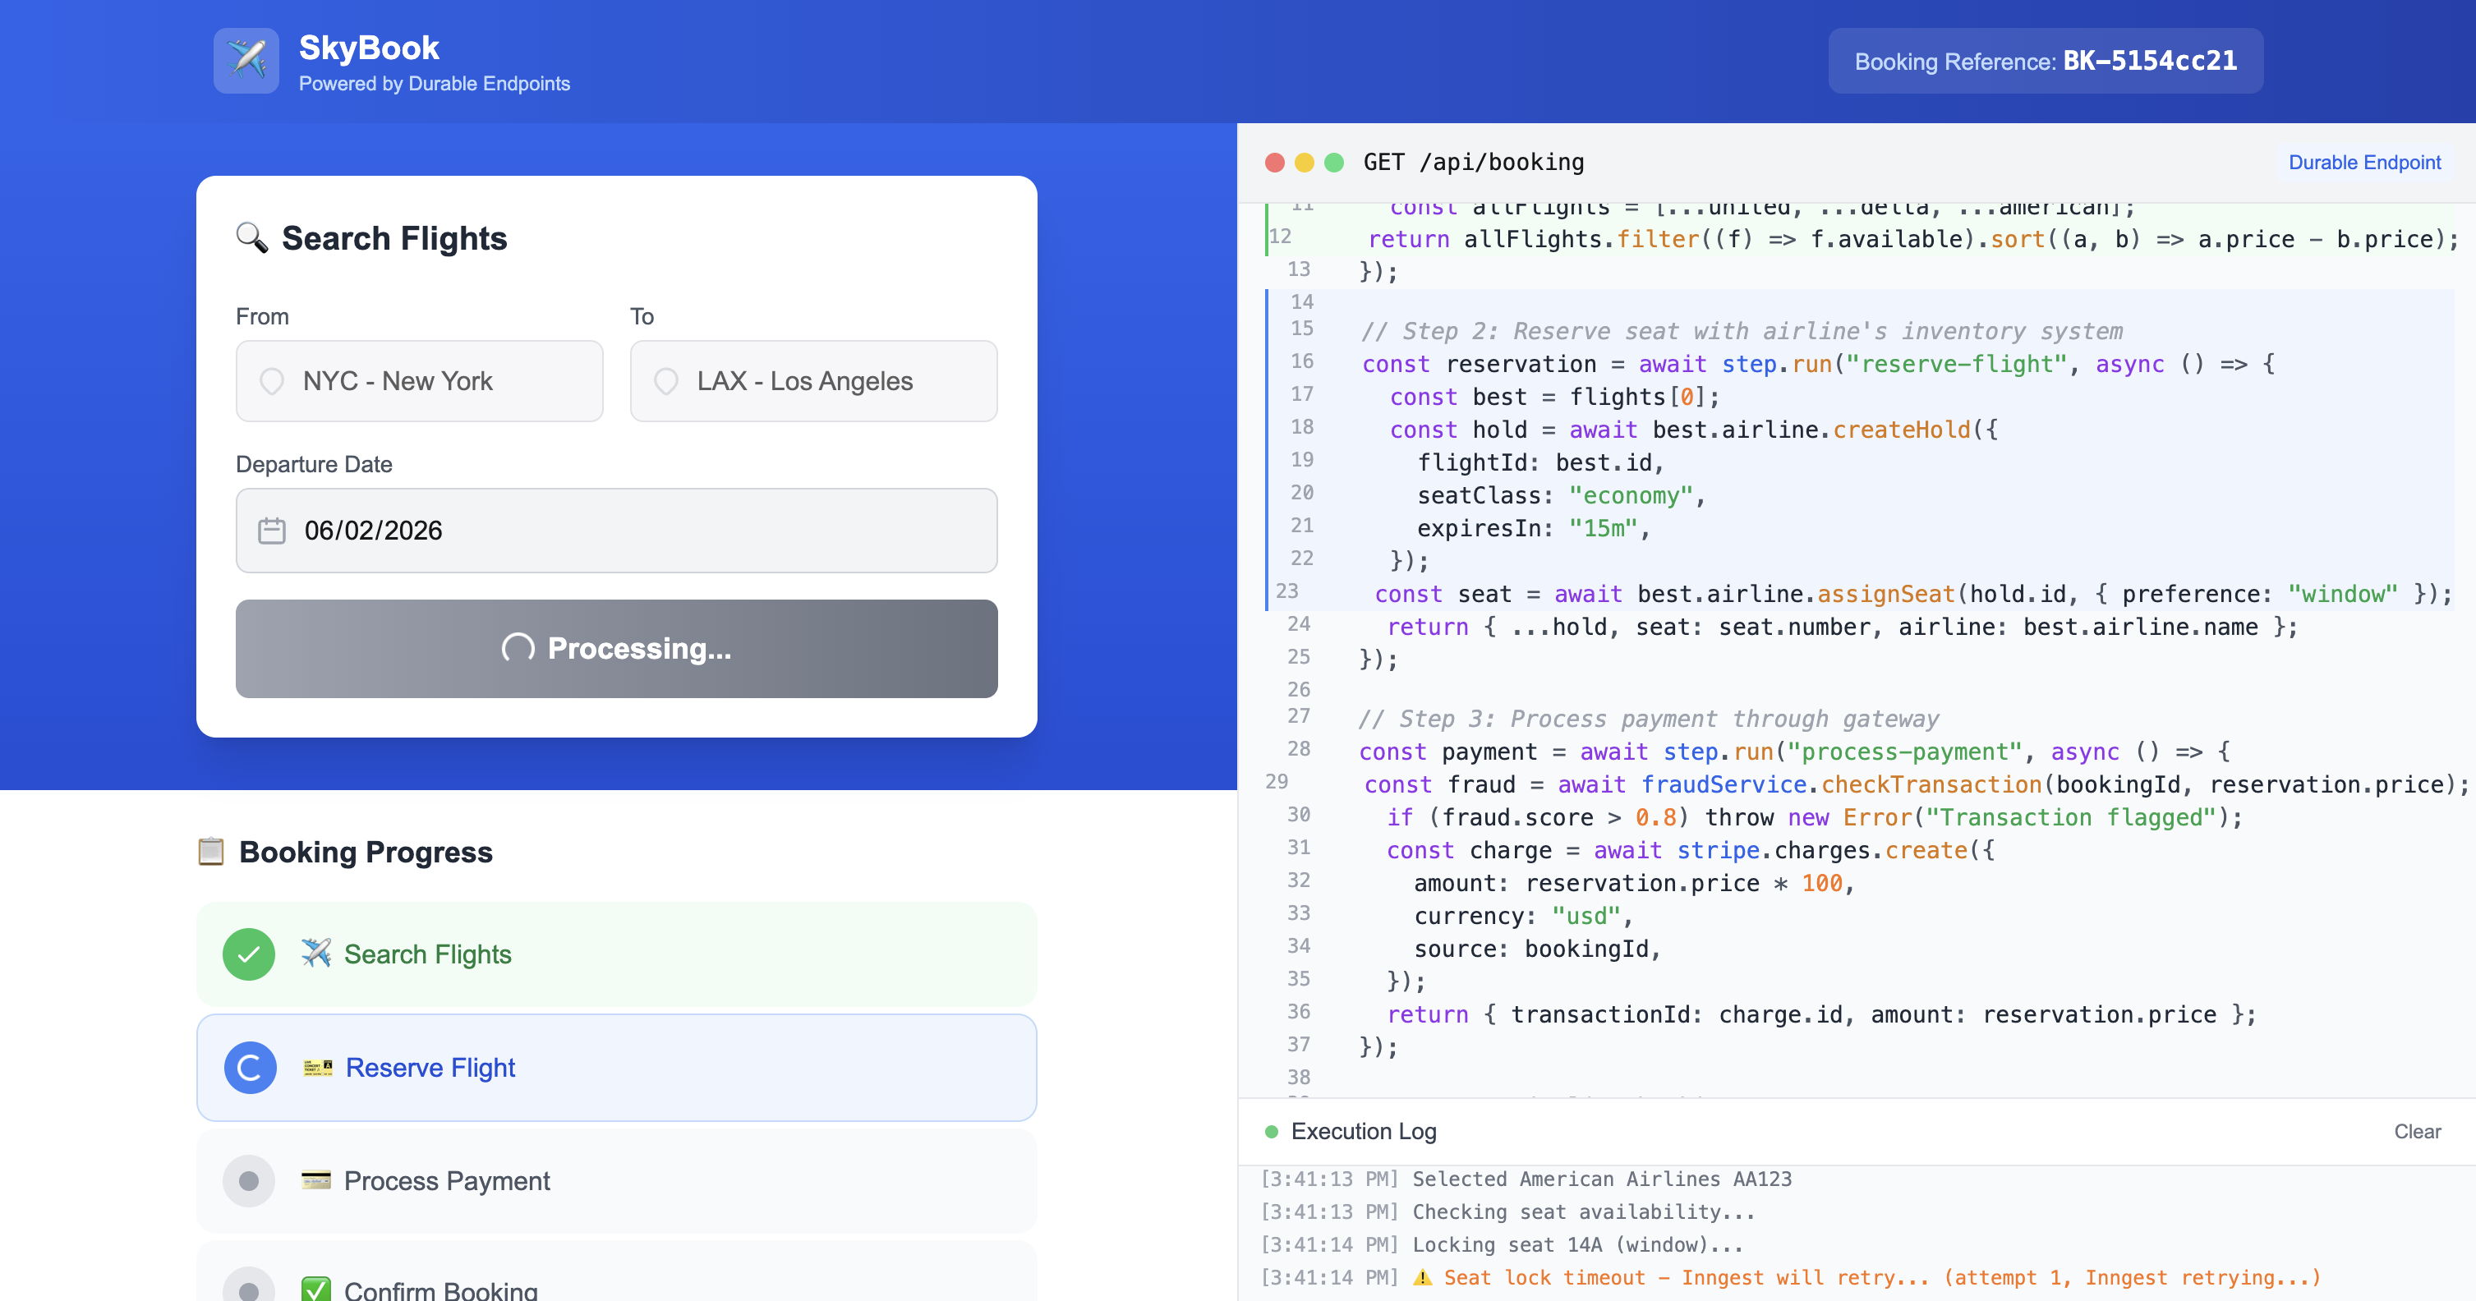Click the magnifying glass Search Flights icon
This screenshot has width=2476, height=1301.
[252, 237]
